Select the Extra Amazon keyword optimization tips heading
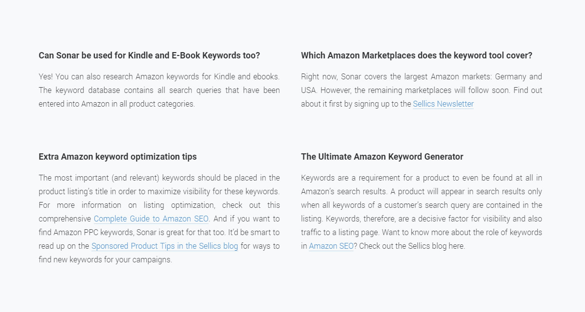Image resolution: width=585 pixels, height=312 pixels. tap(118, 157)
